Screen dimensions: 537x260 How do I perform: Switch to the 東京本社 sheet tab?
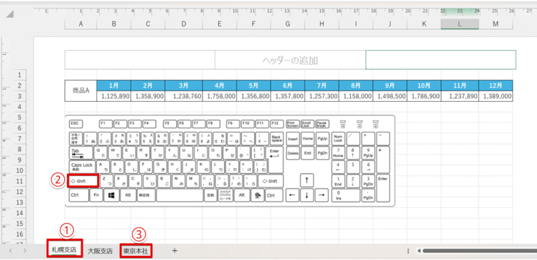(136, 251)
